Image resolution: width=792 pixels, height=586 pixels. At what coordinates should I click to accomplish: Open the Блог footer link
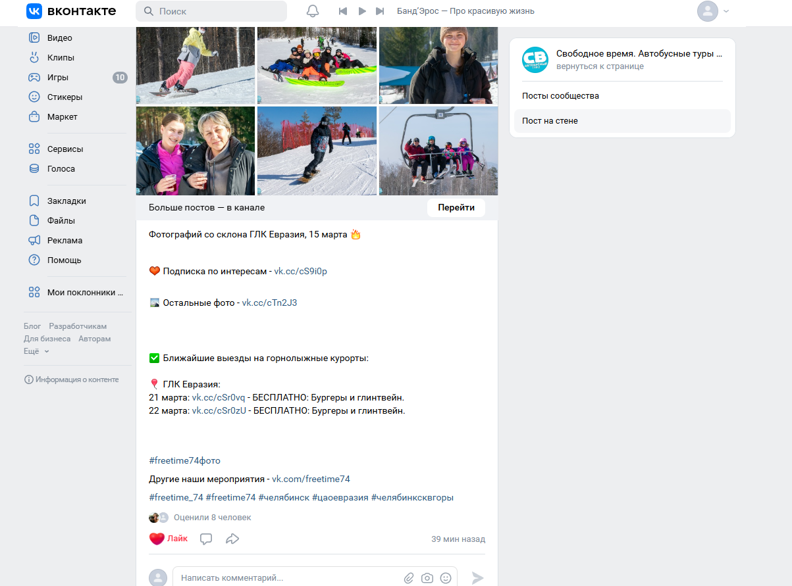coord(32,326)
